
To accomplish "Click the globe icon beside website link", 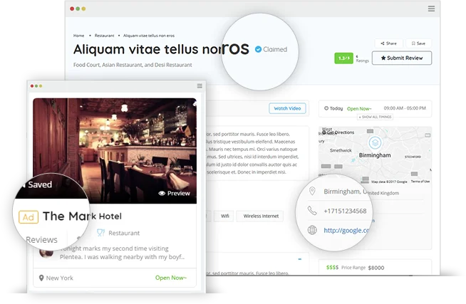I will [312, 230].
